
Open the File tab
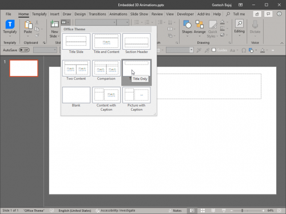(x=9, y=14)
